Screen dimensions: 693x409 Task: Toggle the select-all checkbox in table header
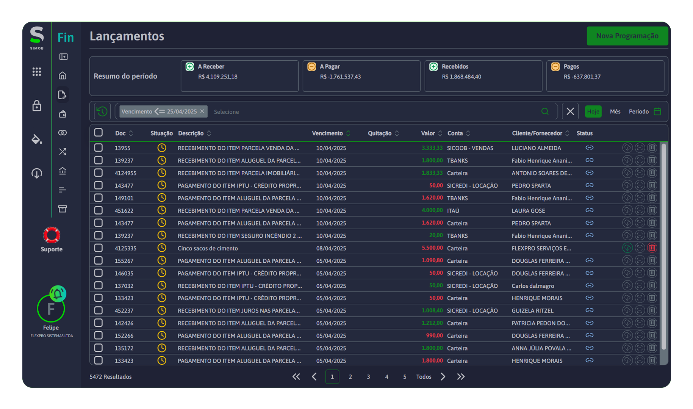coord(99,132)
